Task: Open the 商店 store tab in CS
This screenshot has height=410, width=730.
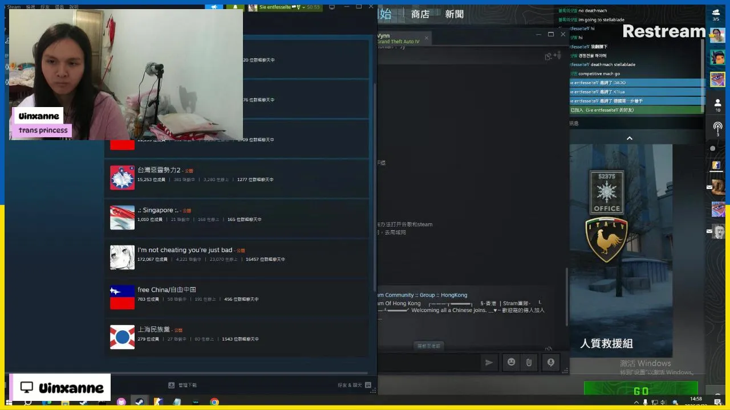Action: coord(420,14)
